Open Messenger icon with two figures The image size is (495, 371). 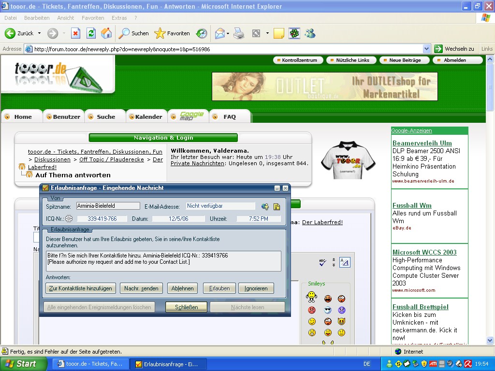(x=310, y=33)
